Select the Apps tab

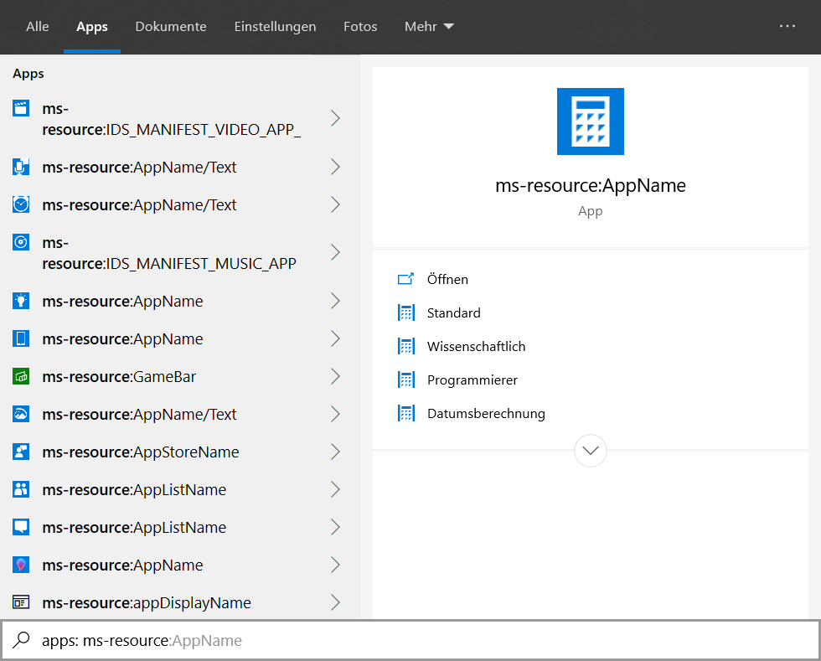click(92, 26)
